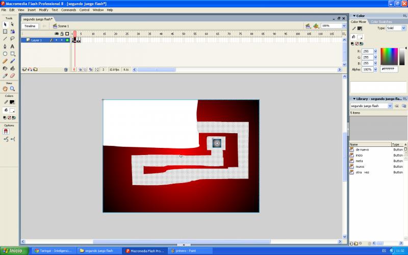The width and height of the screenshot is (408, 255).
Task: Toggle Layer 1 visibility dot
Action: click(x=57, y=40)
